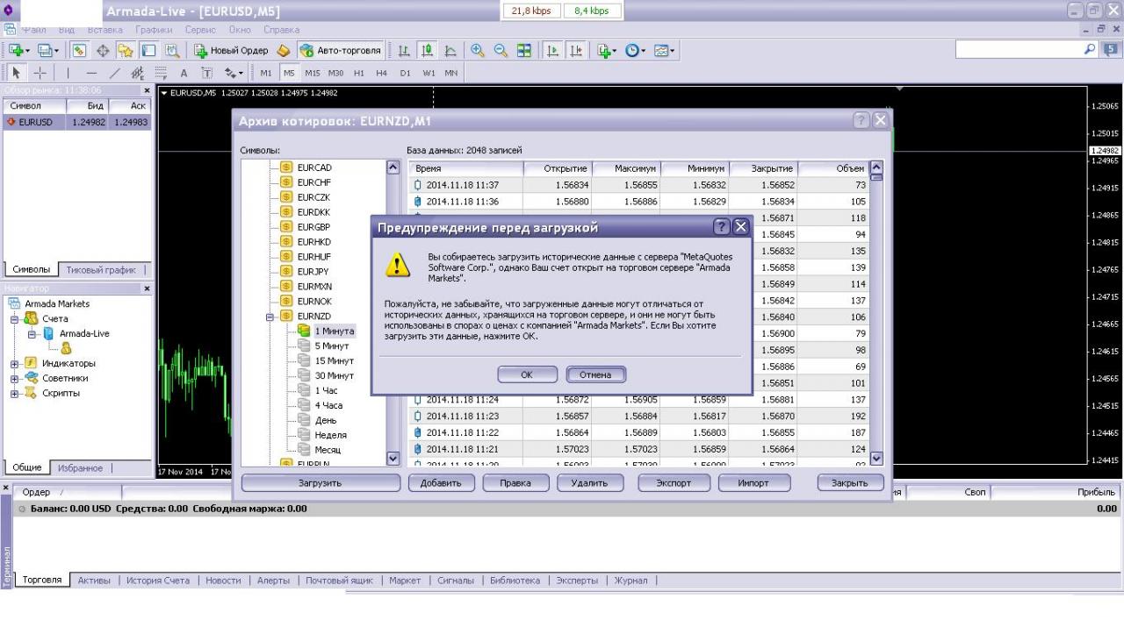This screenshot has width=1124, height=634.
Task: Switch chart to bar chart icon
Action: click(x=405, y=51)
